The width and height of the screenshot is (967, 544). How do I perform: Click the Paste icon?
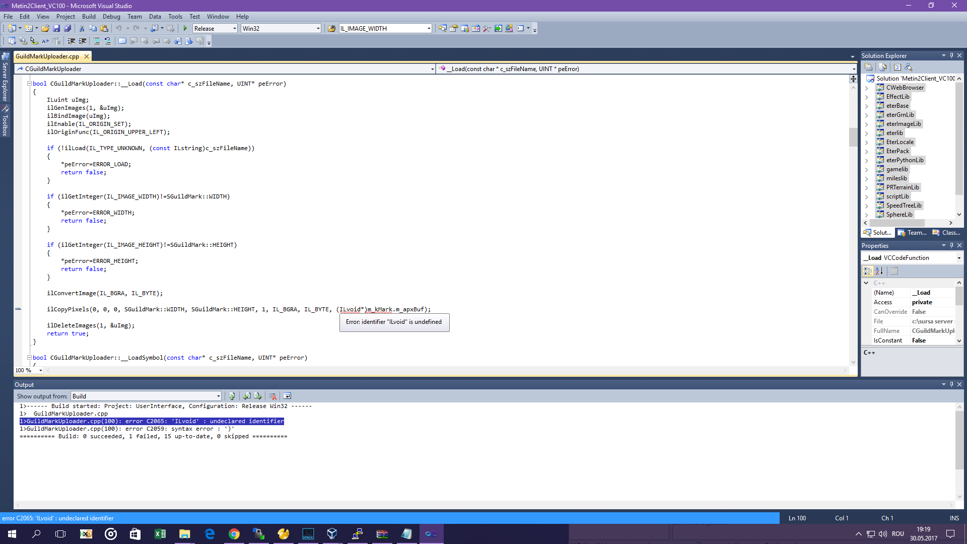pos(104,29)
